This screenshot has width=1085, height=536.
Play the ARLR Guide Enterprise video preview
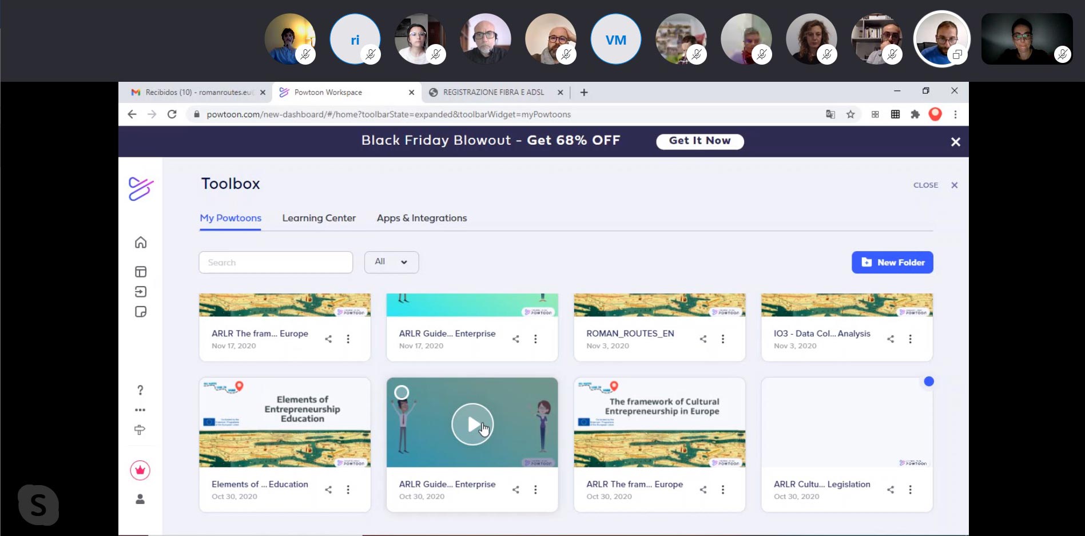tap(472, 424)
